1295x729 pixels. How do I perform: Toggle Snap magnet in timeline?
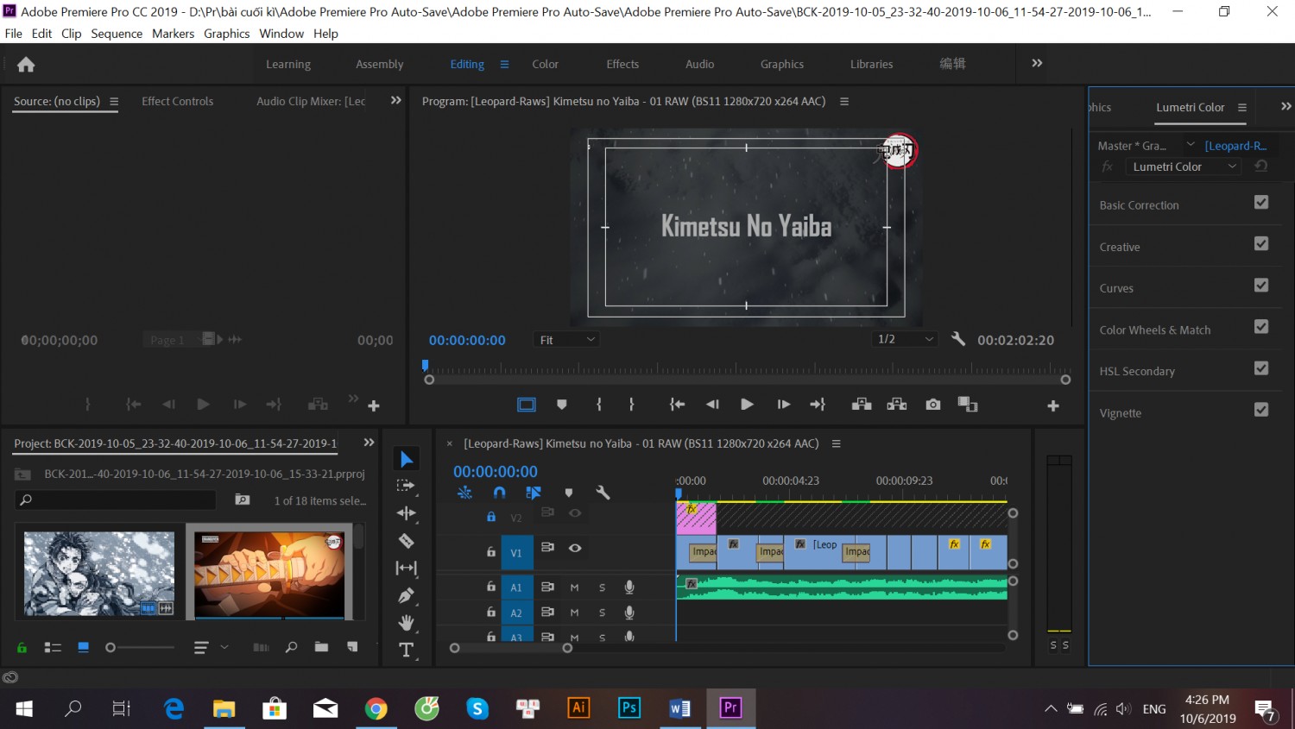click(499, 493)
